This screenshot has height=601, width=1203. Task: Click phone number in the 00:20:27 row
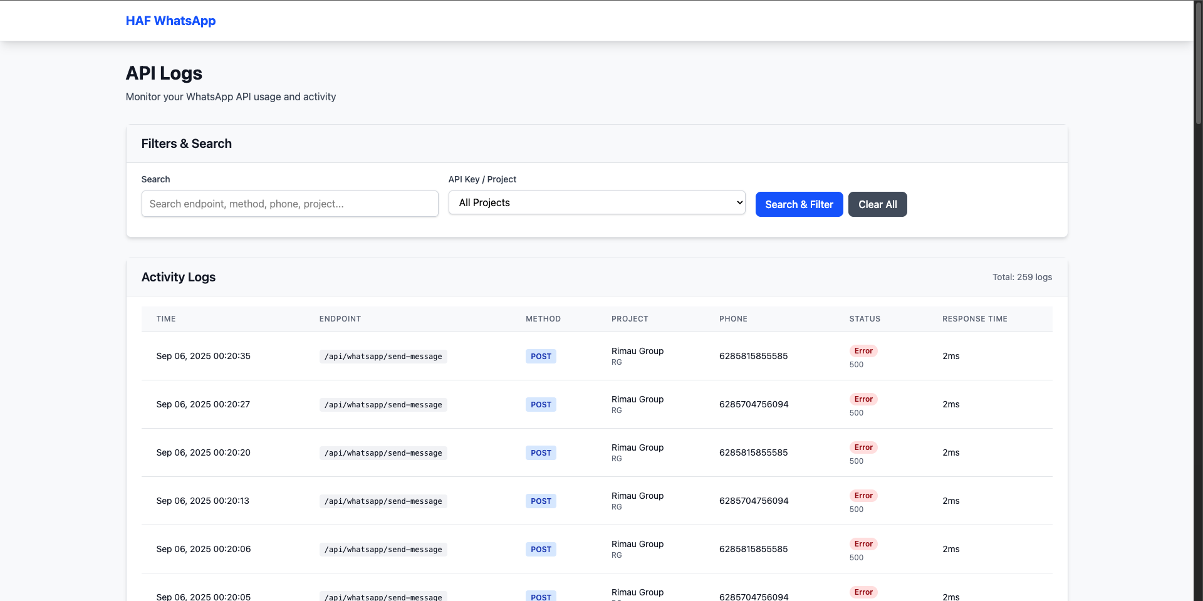(753, 404)
